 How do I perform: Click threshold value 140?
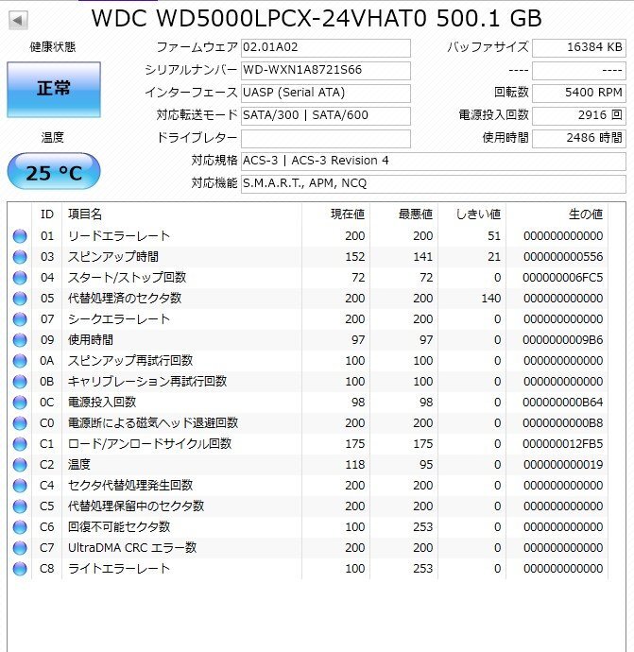pyautogui.click(x=490, y=299)
